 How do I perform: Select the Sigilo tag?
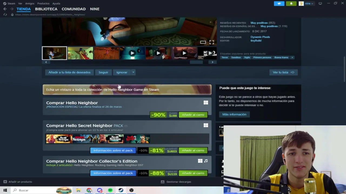tap(247, 57)
